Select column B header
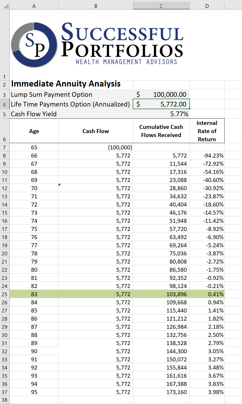 pos(96,6)
